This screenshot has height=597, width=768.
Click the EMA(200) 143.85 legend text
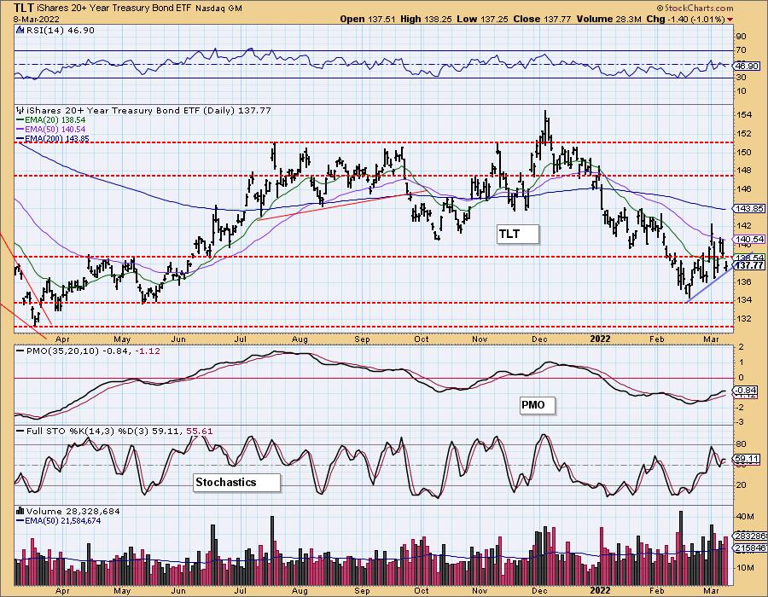point(58,139)
